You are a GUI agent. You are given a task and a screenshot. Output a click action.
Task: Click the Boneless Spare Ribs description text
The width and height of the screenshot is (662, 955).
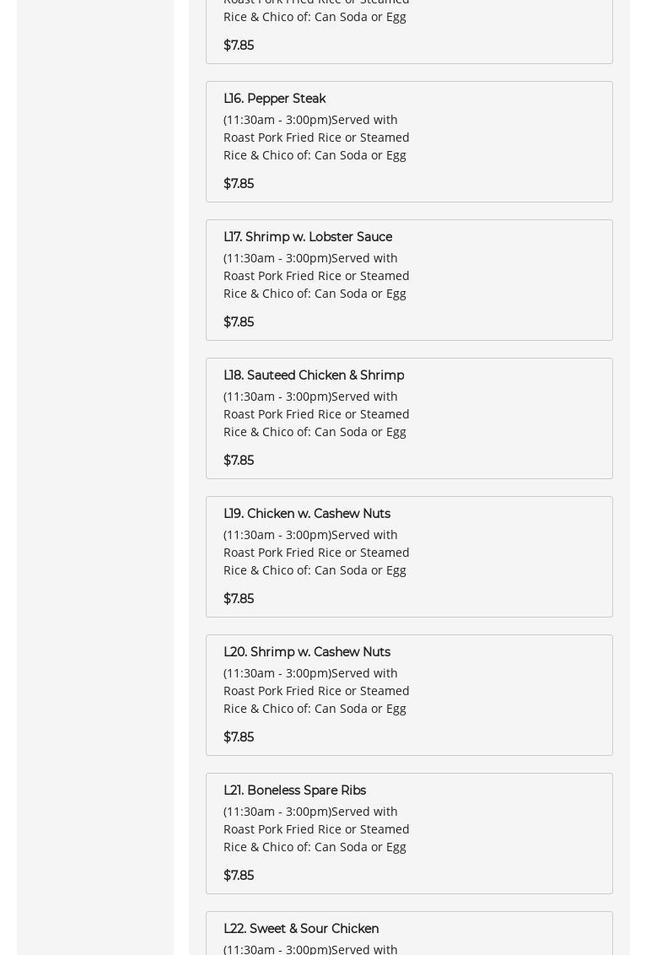click(x=316, y=829)
